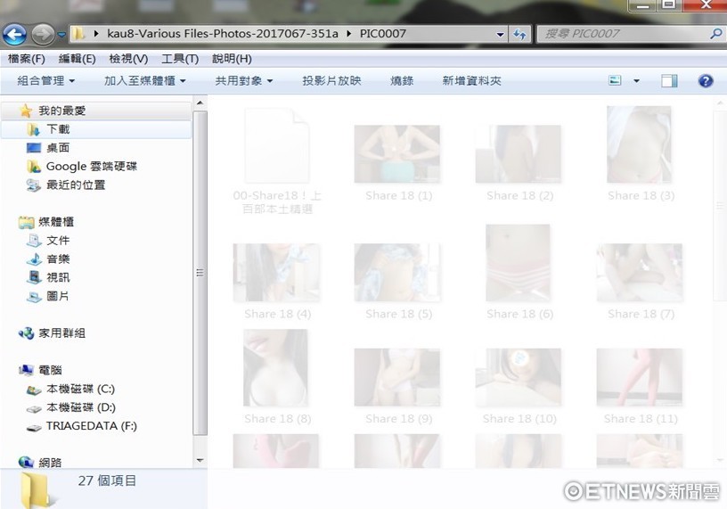The height and width of the screenshot is (509, 727).
Task: Click the 新增資料夾 button
Action: click(471, 80)
